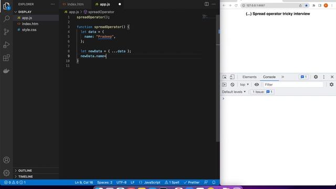
Task: Open the Accounts menu icon
Action: (x=6, y=160)
